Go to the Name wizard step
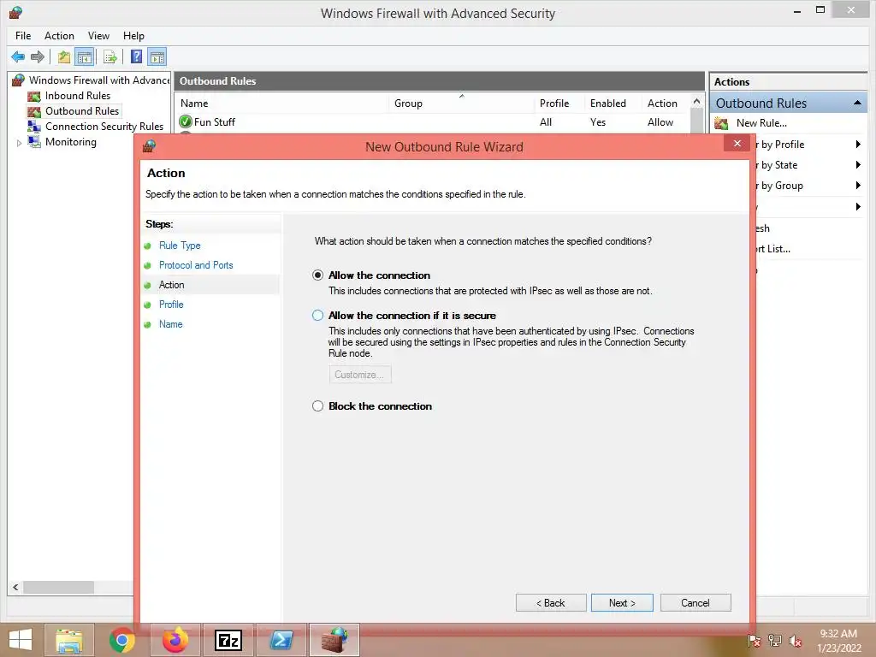Image resolution: width=876 pixels, height=657 pixels. (x=170, y=324)
